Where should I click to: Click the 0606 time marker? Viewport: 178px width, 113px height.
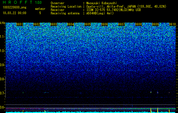[x=104, y=24]
